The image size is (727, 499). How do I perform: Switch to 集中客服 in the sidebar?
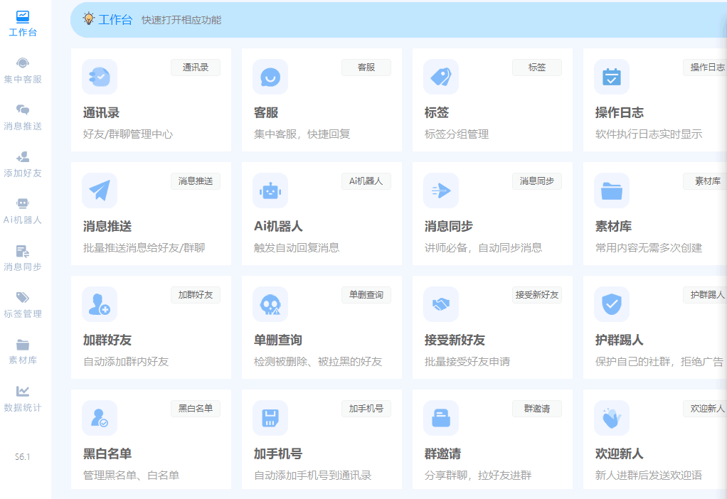pos(23,70)
